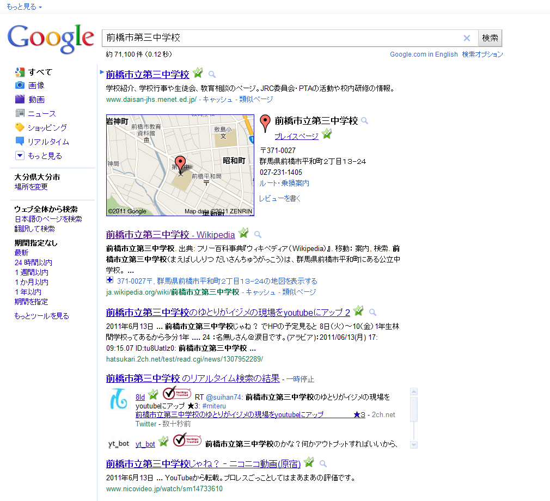Open リアルタイム検索の結果 heading link

click(x=193, y=378)
